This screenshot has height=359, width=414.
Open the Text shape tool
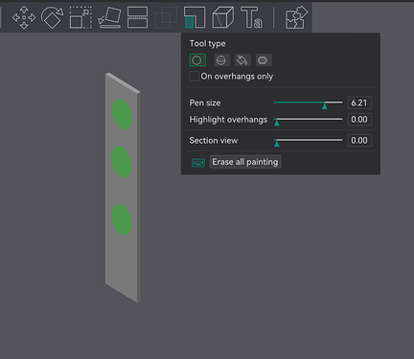click(251, 17)
